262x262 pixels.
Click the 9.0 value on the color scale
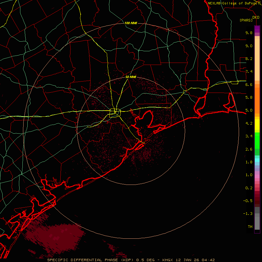249,46
